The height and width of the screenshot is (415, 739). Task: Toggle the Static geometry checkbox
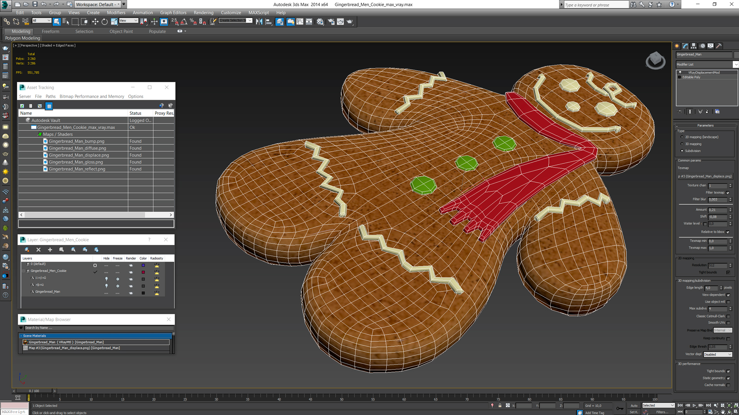click(728, 378)
